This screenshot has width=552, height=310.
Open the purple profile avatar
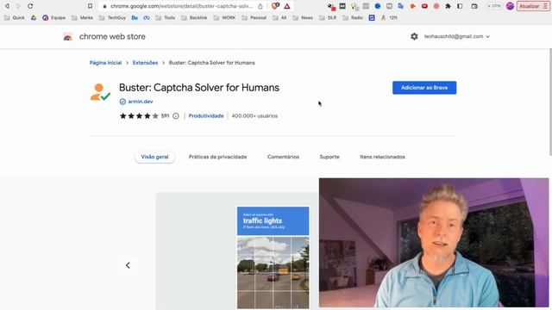pyautogui.click(x=510, y=6)
